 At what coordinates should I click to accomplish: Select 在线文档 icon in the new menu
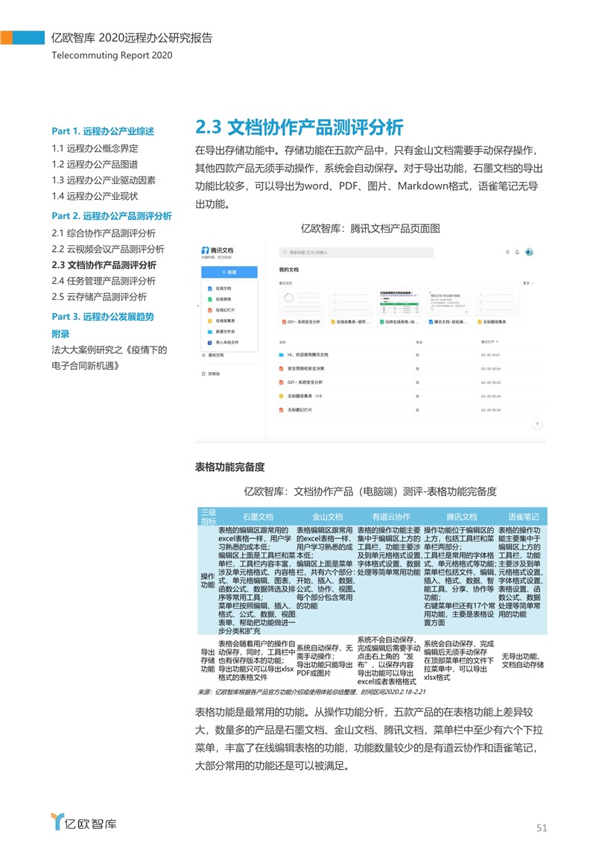tap(209, 288)
